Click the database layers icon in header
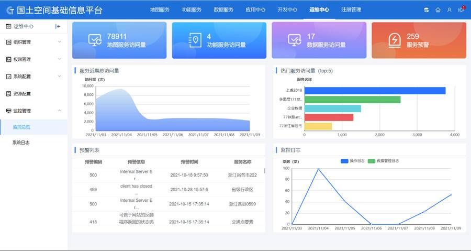This screenshot has height=251, width=471. tap(427, 10)
